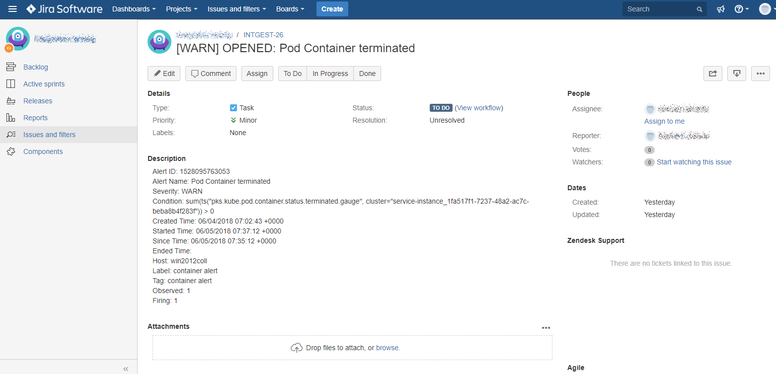Click the Created date Yesterday

[x=660, y=202]
